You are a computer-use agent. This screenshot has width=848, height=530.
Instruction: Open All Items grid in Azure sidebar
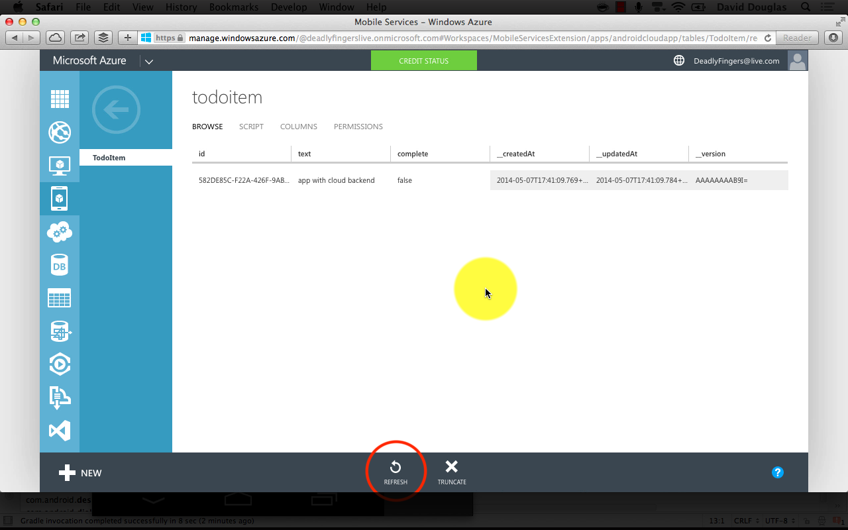[60, 99]
